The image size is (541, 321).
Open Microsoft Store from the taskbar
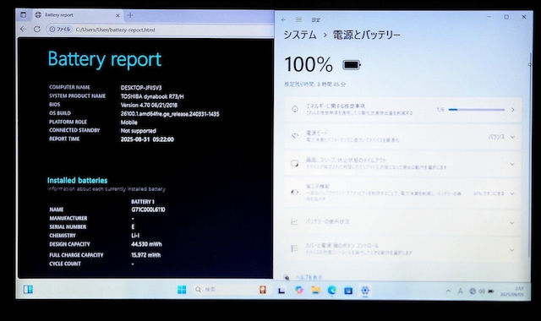coord(348,291)
